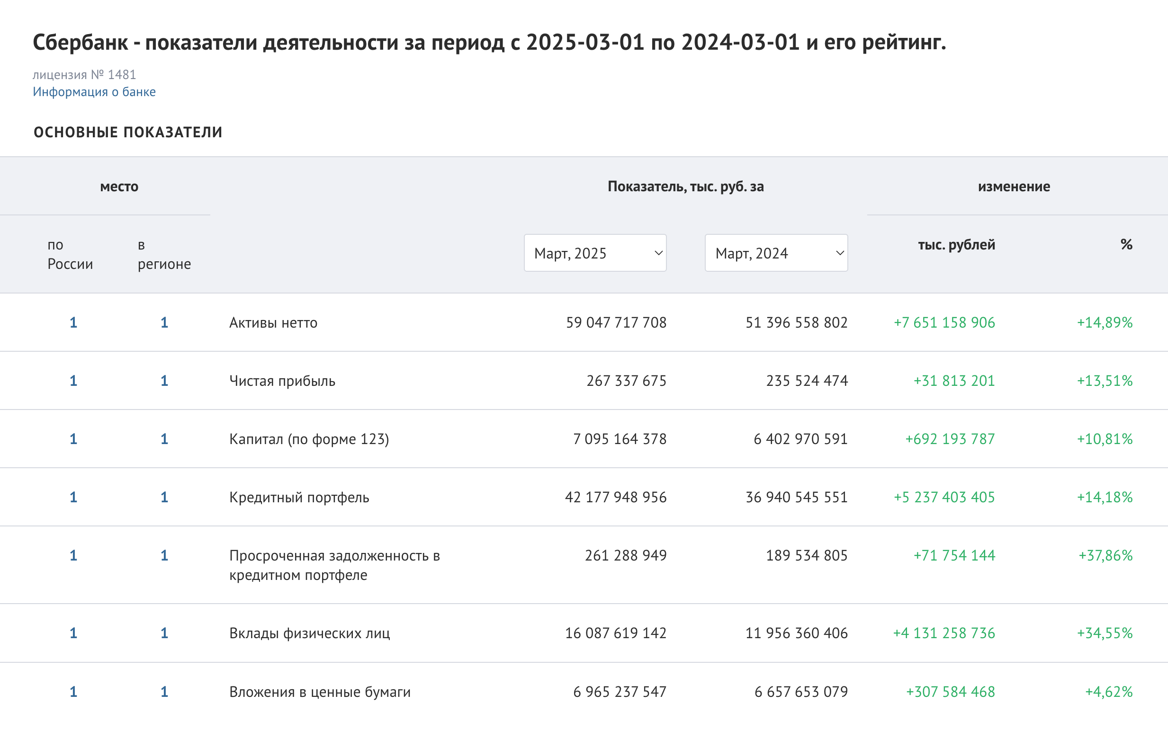The image size is (1168, 748).
Task: Click the value 189 534 805
Action: (807, 556)
